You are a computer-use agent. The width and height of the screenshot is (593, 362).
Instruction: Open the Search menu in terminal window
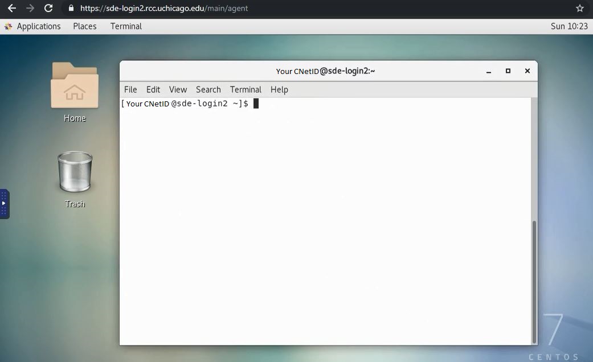(208, 89)
